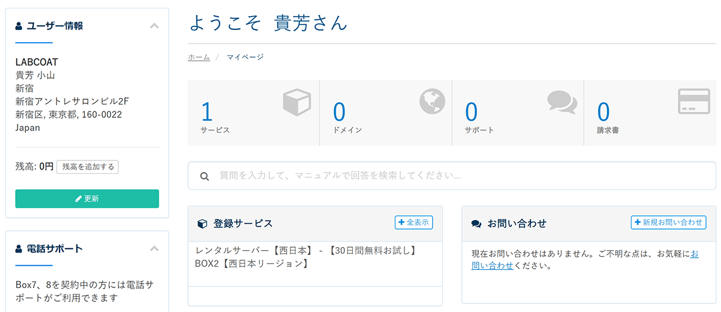Click the 全表示 button
This screenshot has height=312, width=721.
coord(413,222)
